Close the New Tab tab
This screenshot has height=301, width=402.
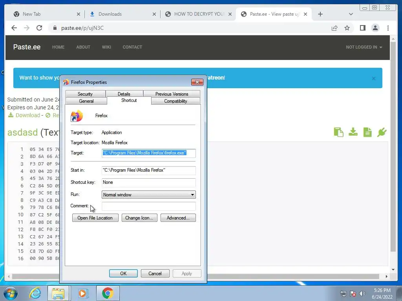(x=79, y=14)
